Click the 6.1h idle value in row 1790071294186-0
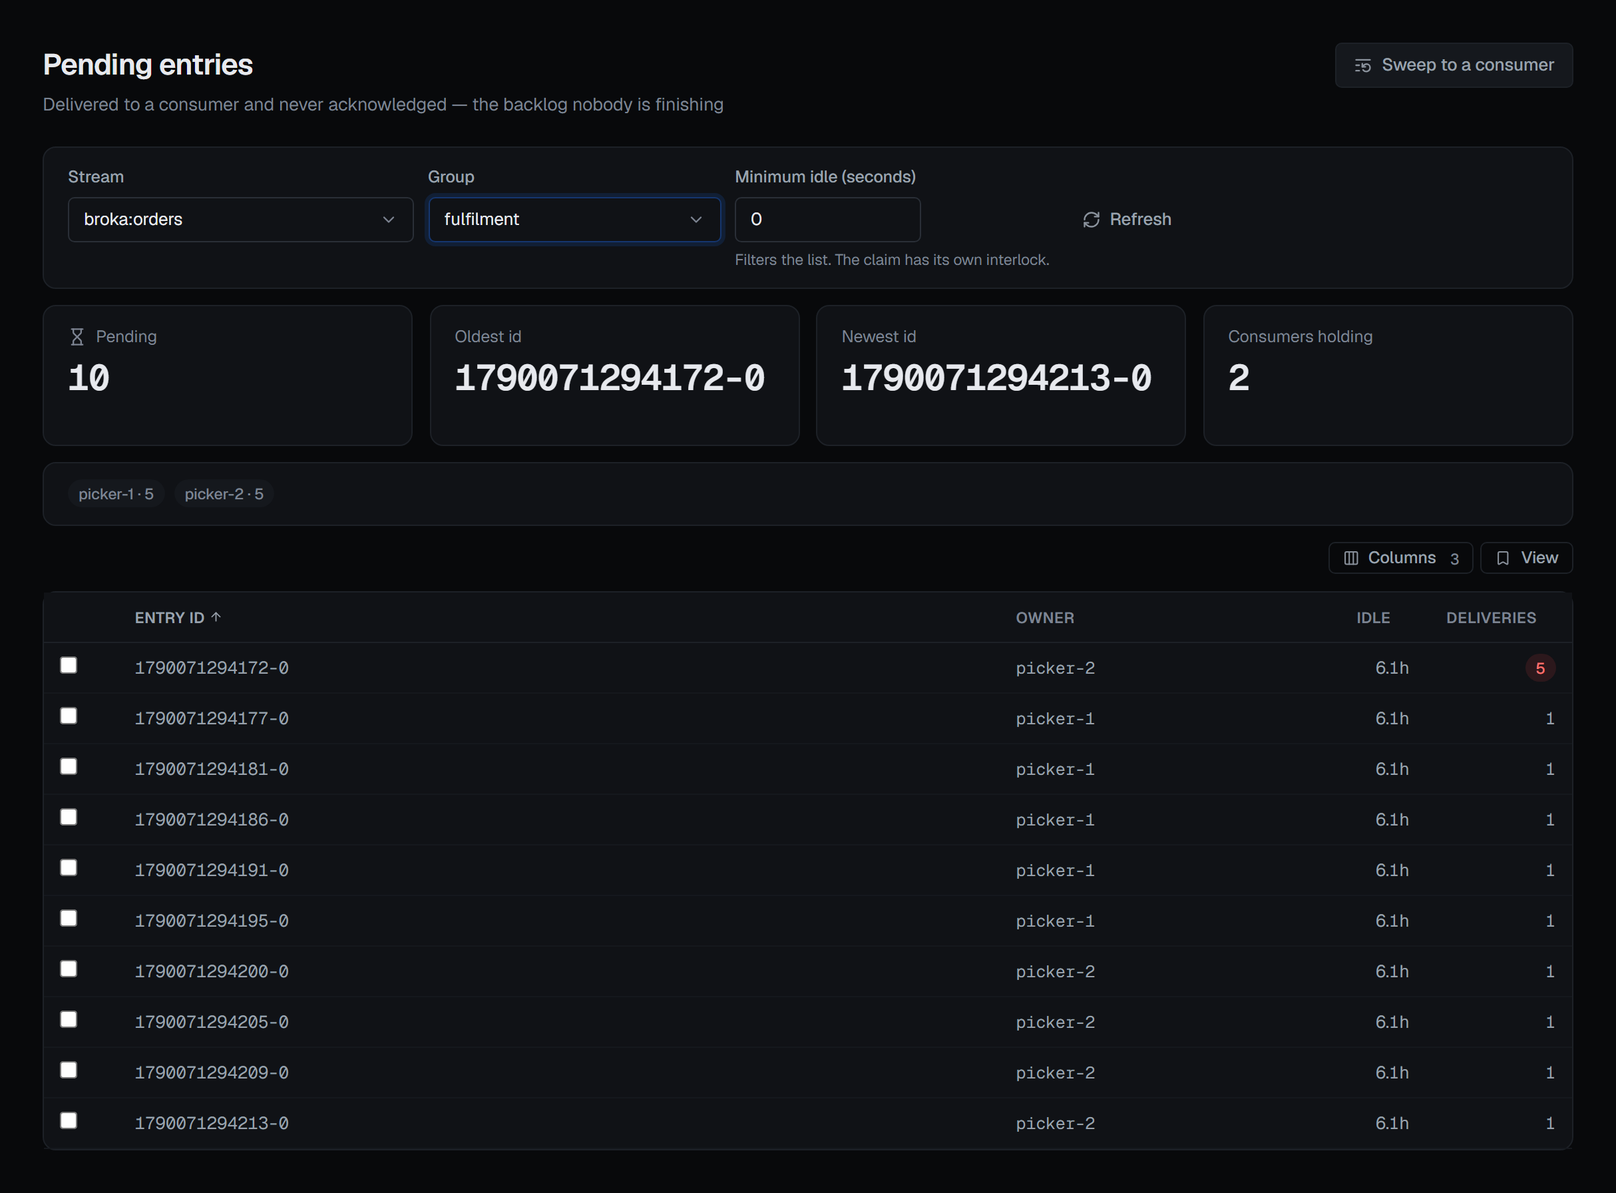Viewport: 1616px width, 1193px height. tap(1392, 820)
